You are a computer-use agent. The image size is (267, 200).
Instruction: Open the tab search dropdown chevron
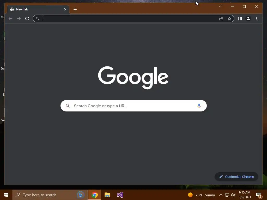pyautogui.click(x=220, y=7)
